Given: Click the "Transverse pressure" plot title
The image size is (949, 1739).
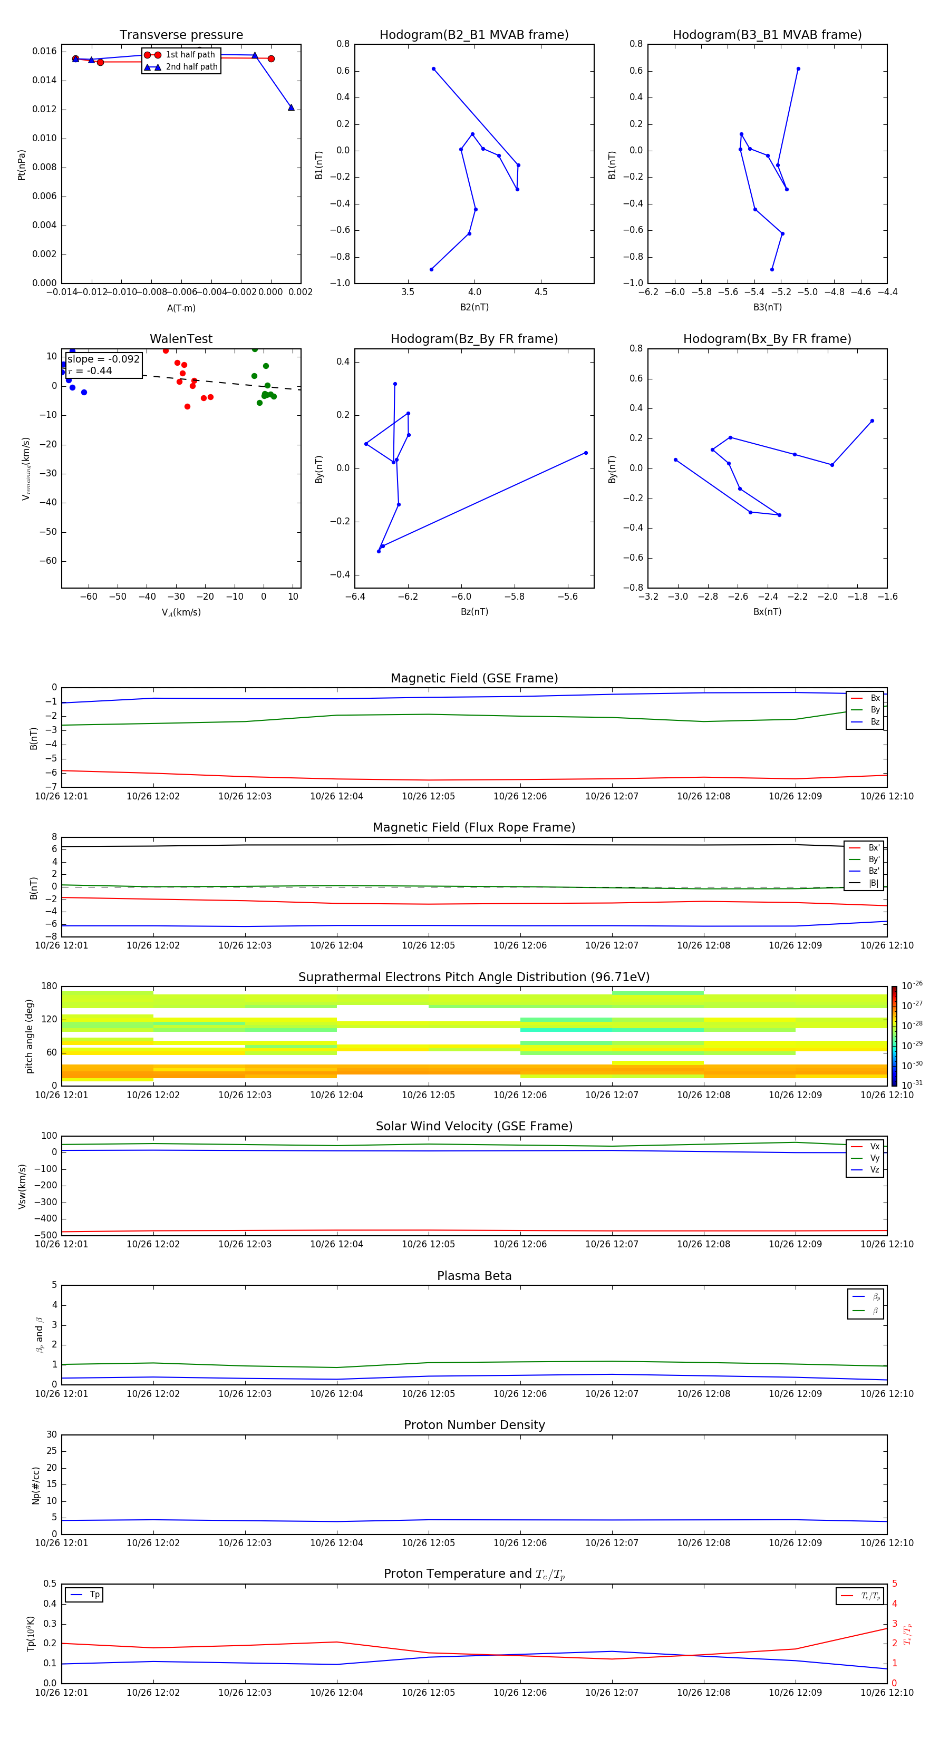Looking at the screenshot, I should (181, 35).
